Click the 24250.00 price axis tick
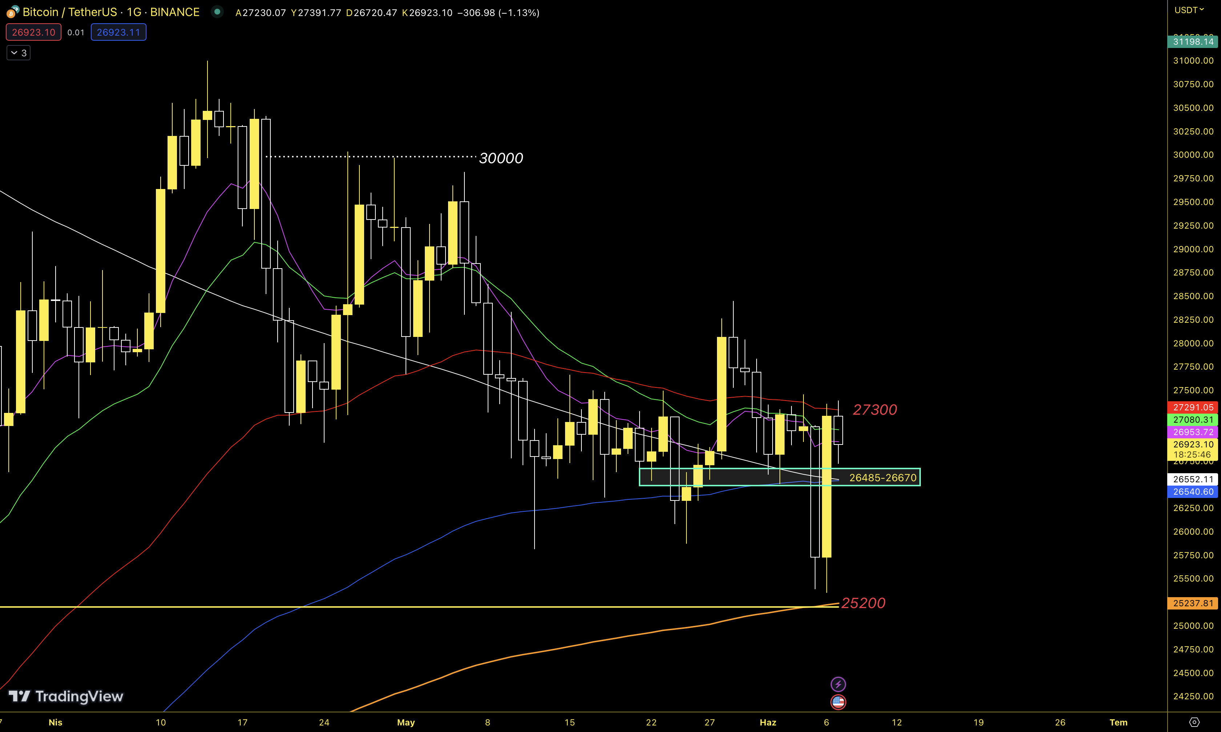The width and height of the screenshot is (1221, 732). point(1193,696)
